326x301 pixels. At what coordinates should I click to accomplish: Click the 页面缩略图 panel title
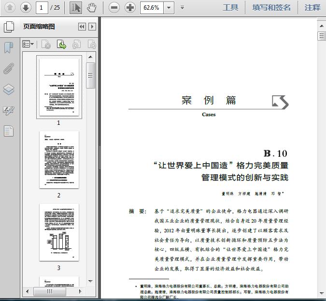click(x=39, y=27)
